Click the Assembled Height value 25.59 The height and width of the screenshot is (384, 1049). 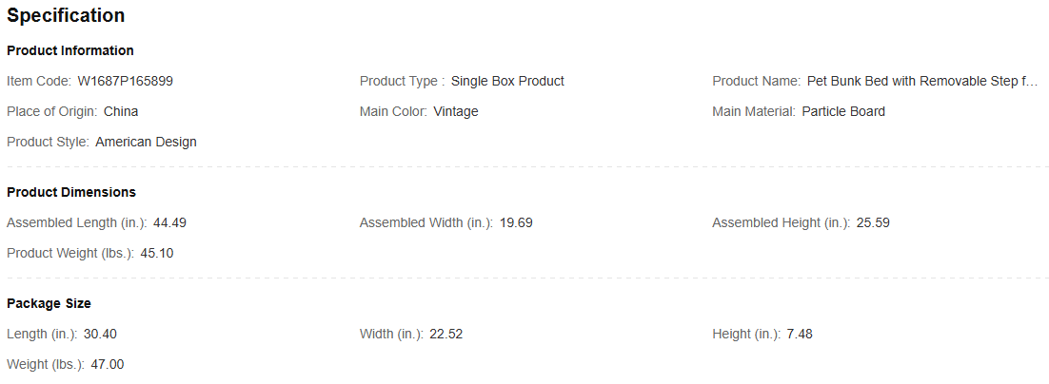872,223
